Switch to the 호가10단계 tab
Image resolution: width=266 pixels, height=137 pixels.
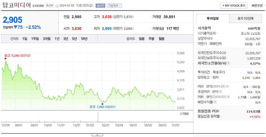245,18
